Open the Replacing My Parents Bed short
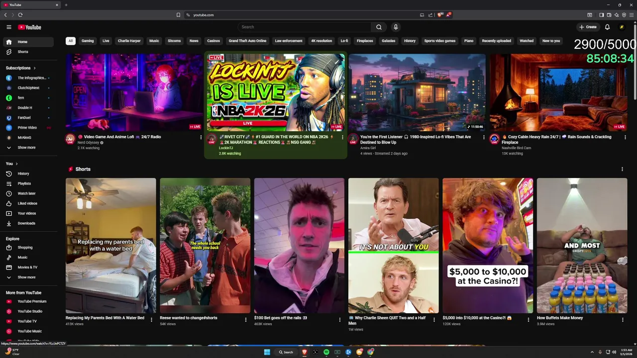The height and width of the screenshot is (358, 637). coord(110,246)
